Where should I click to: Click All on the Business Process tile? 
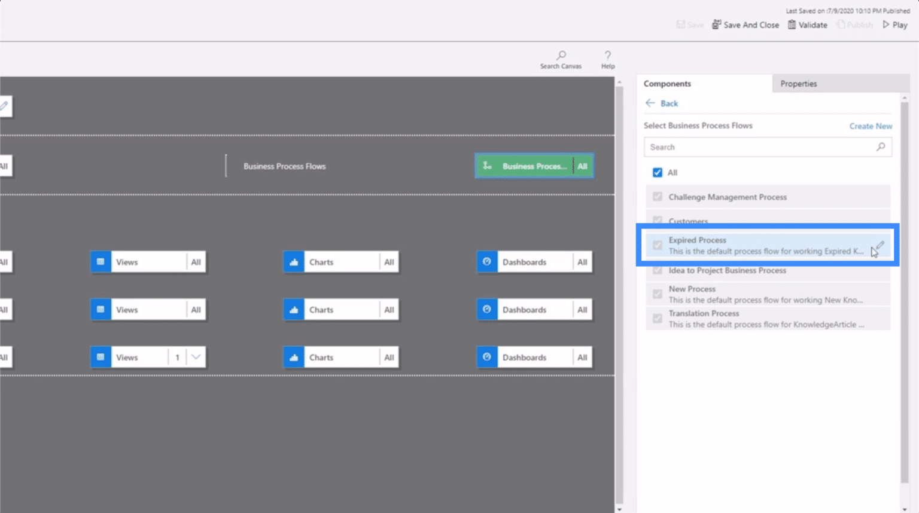[x=582, y=166]
